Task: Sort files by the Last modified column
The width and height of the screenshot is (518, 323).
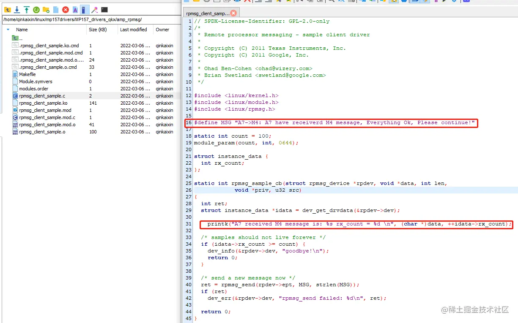Action: [x=133, y=30]
